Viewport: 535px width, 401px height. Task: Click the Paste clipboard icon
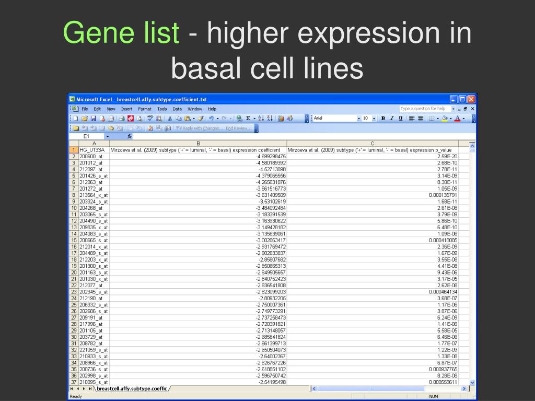click(188, 119)
